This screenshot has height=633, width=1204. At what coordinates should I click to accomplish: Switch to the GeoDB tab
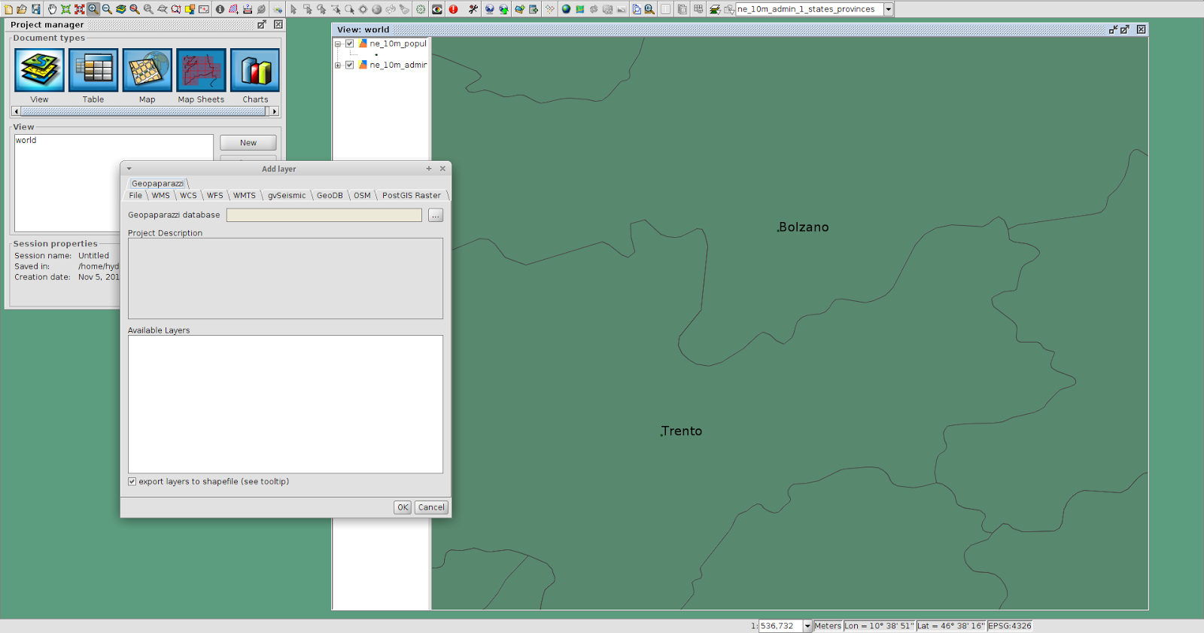pos(330,196)
